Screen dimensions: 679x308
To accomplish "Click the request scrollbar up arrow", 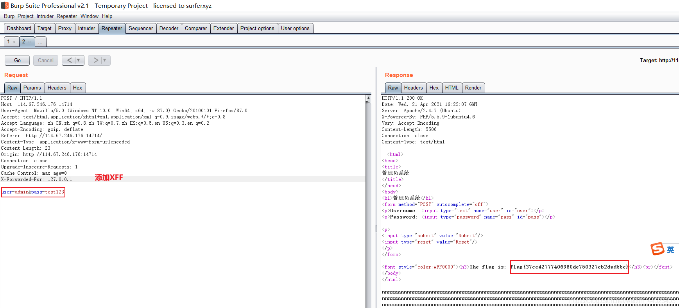I will [368, 98].
